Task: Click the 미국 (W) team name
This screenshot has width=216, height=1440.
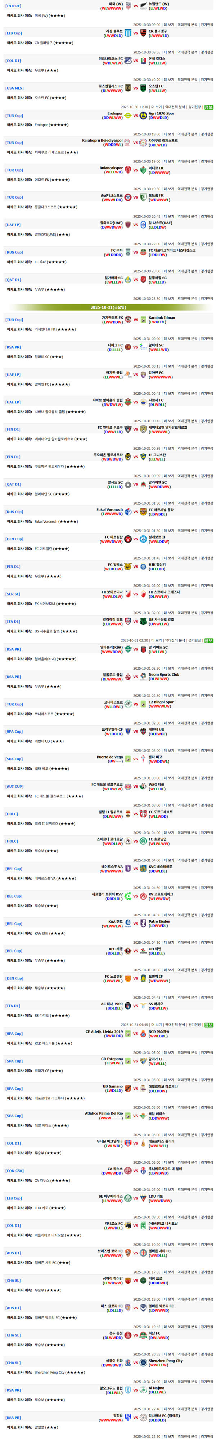Action: click(x=115, y=4)
